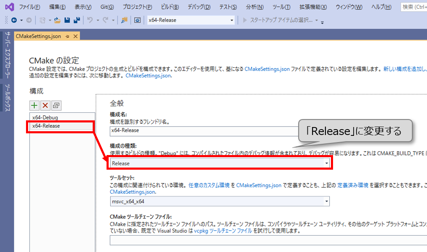Click the New Item toolbar icon
The image size is (427, 252).
(42, 20)
